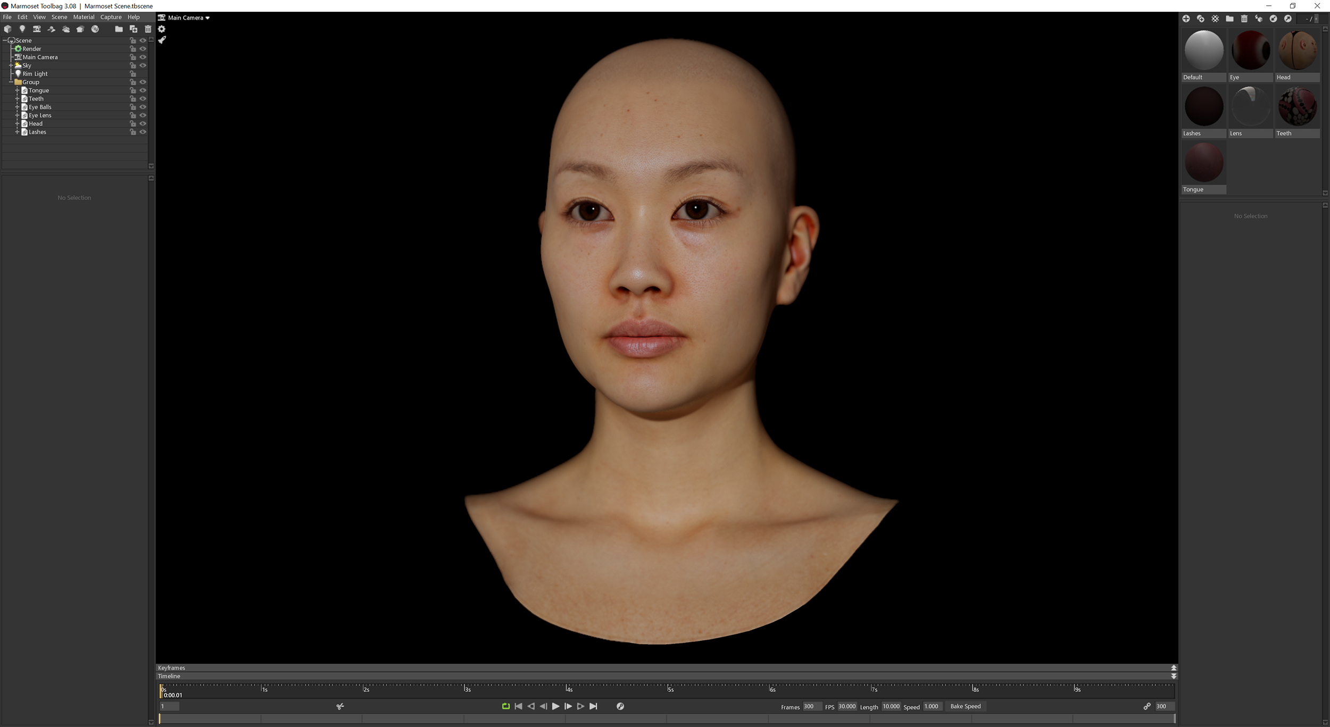Click the delete trash icon in the scene toolbar

tap(148, 29)
